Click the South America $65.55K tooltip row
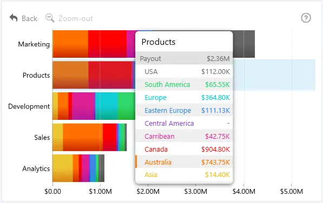323x203 pixels. point(184,84)
